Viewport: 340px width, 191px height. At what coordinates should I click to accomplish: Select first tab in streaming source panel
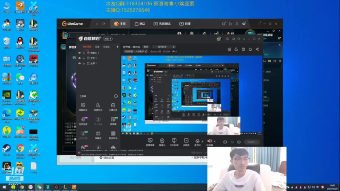[x=87, y=47]
